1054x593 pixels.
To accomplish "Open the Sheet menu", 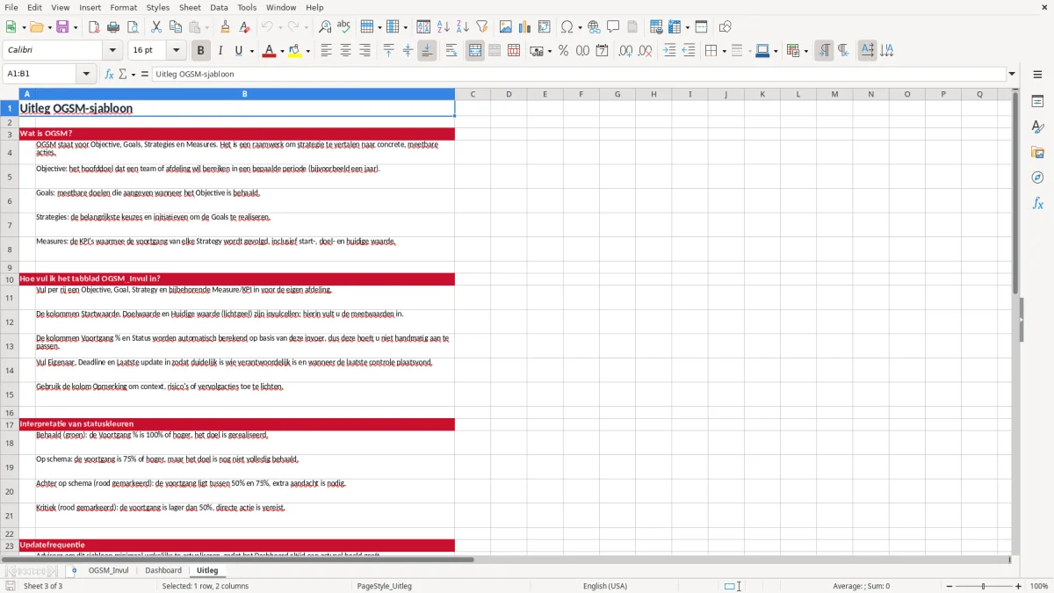I will coord(190,7).
